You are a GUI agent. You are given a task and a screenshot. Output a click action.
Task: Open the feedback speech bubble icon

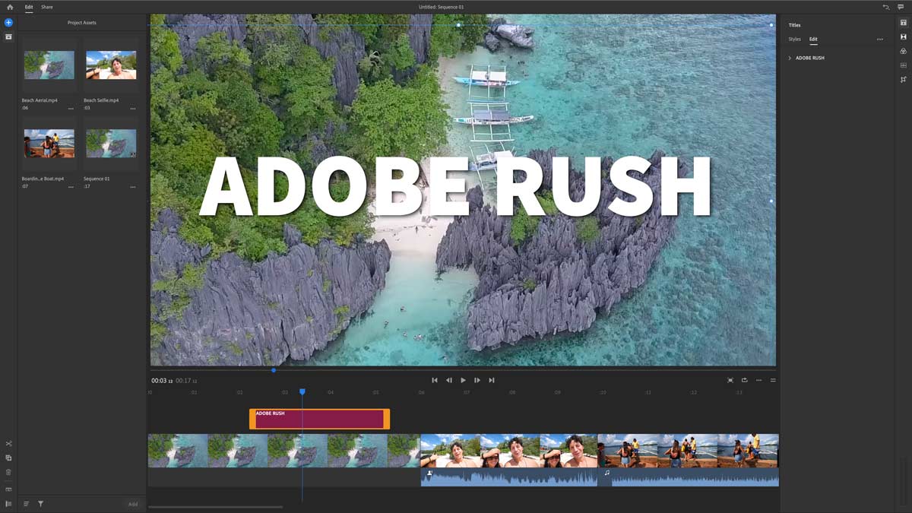(x=901, y=7)
